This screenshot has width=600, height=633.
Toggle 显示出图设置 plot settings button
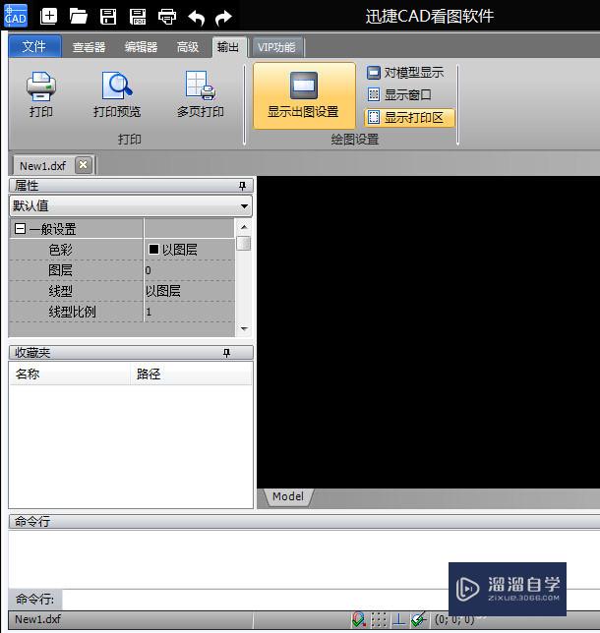tap(304, 95)
